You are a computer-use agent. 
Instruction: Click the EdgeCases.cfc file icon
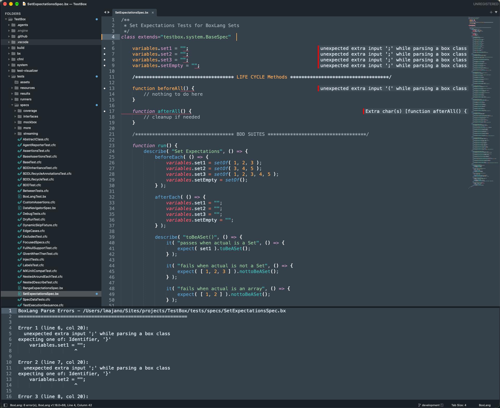[20, 231]
